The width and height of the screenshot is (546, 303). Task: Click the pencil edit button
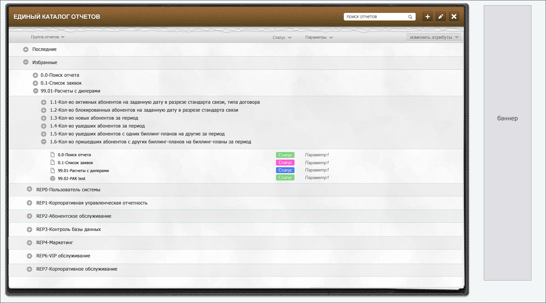[441, 17]
